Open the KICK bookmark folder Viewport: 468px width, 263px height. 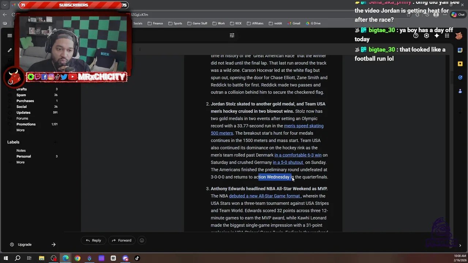coord(235,23)
